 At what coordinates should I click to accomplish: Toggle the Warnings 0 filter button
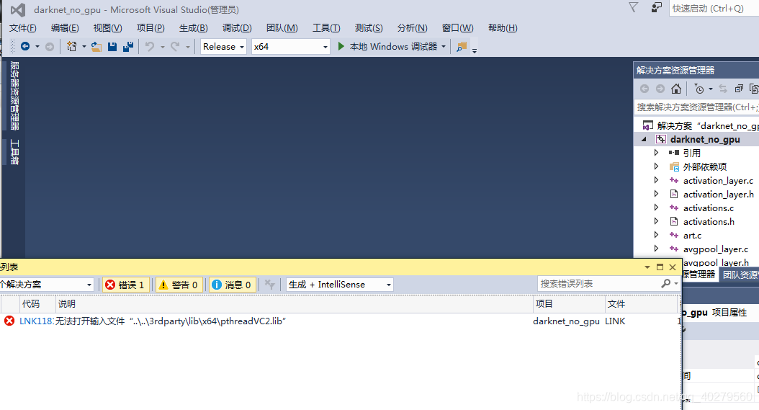point(179,285)
